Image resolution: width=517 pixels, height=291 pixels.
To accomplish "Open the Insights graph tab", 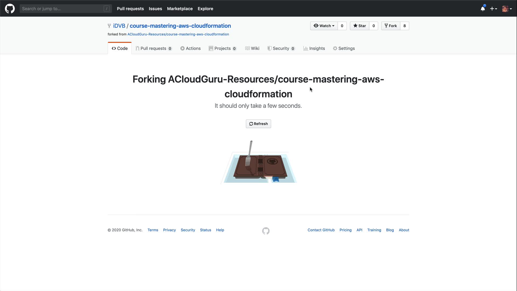I will click(314, 48).
